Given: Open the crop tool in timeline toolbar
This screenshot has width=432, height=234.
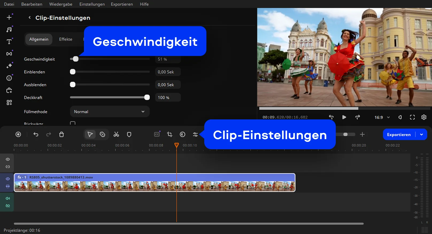Looking at the screenshot, I should point(169,135).
